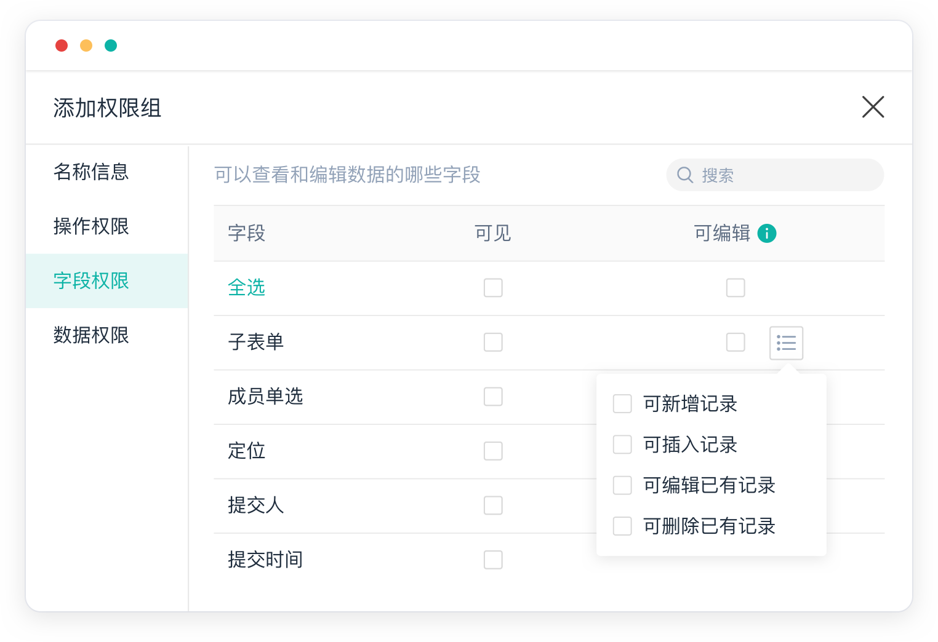The width and height of the screenshot is (938, 642).
Task: Click the info icon next to 可编辑
Action: (766, 234)
